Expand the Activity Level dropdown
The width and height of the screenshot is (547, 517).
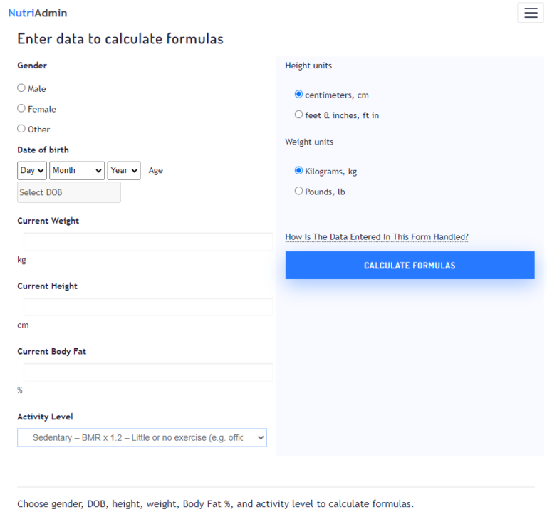pyautogui.click(x=142, y=437)
